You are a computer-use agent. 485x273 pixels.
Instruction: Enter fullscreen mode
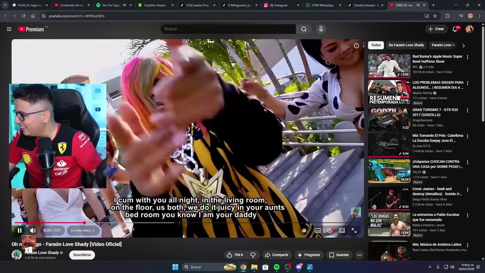[354, 230]
